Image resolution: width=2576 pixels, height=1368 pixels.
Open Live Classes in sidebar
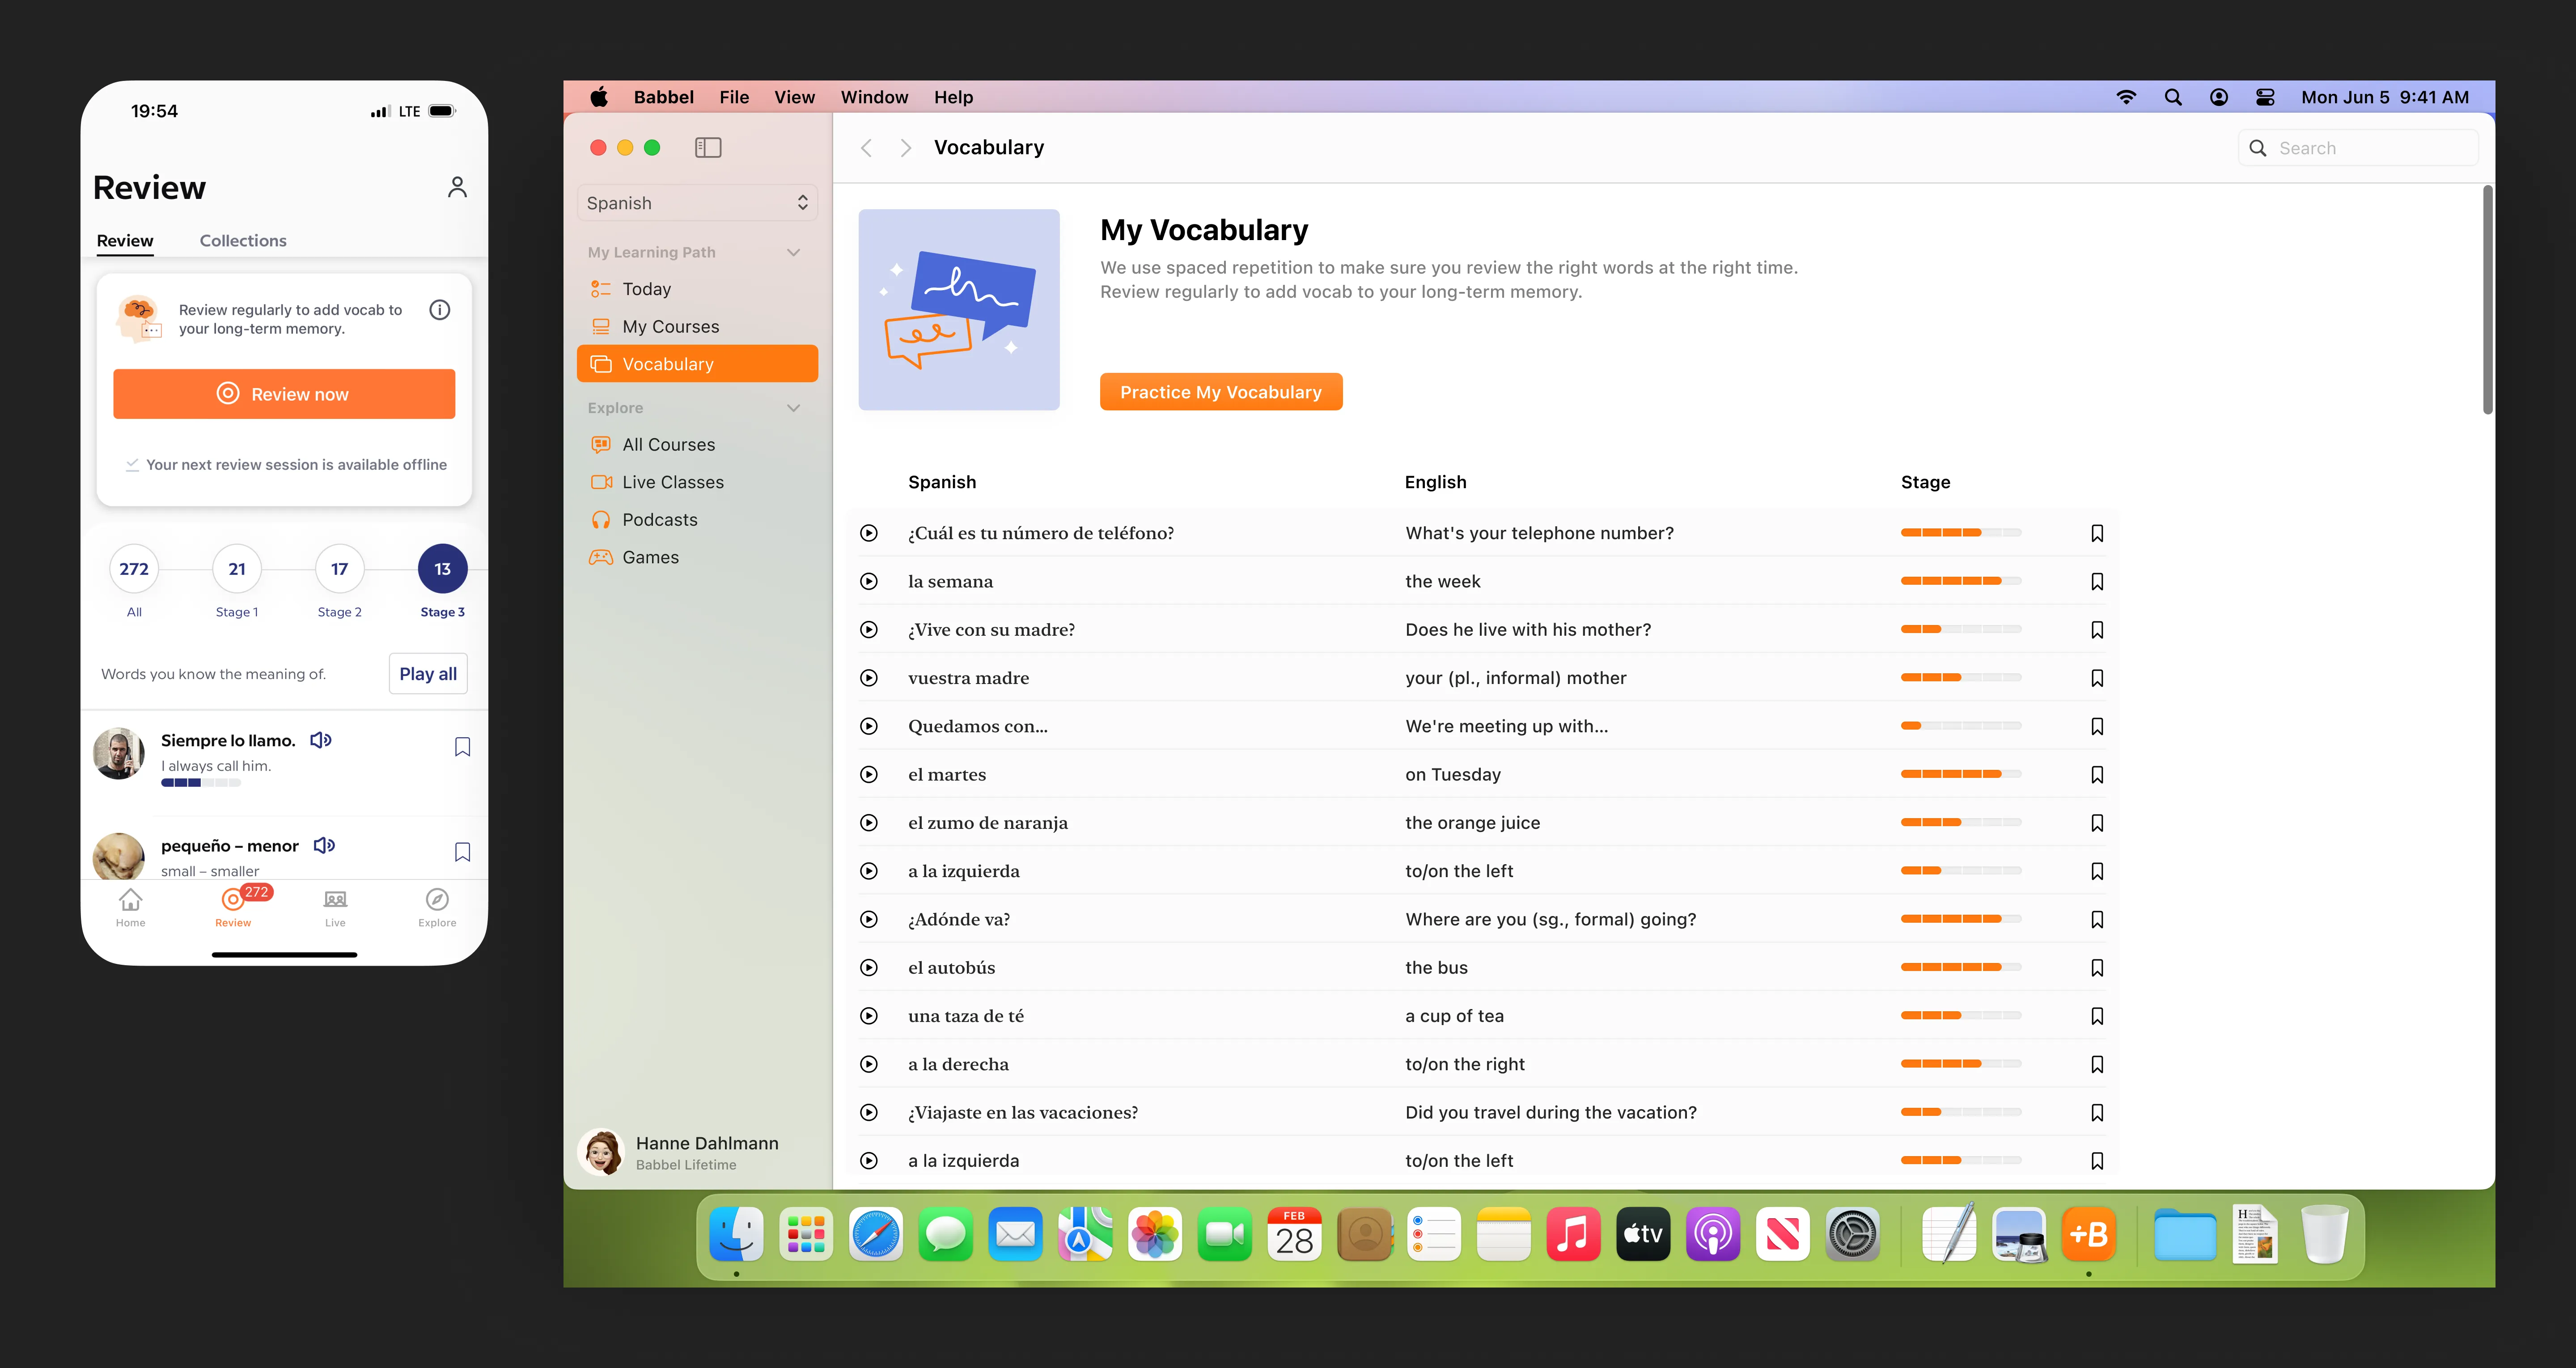(x=697, y=482)
